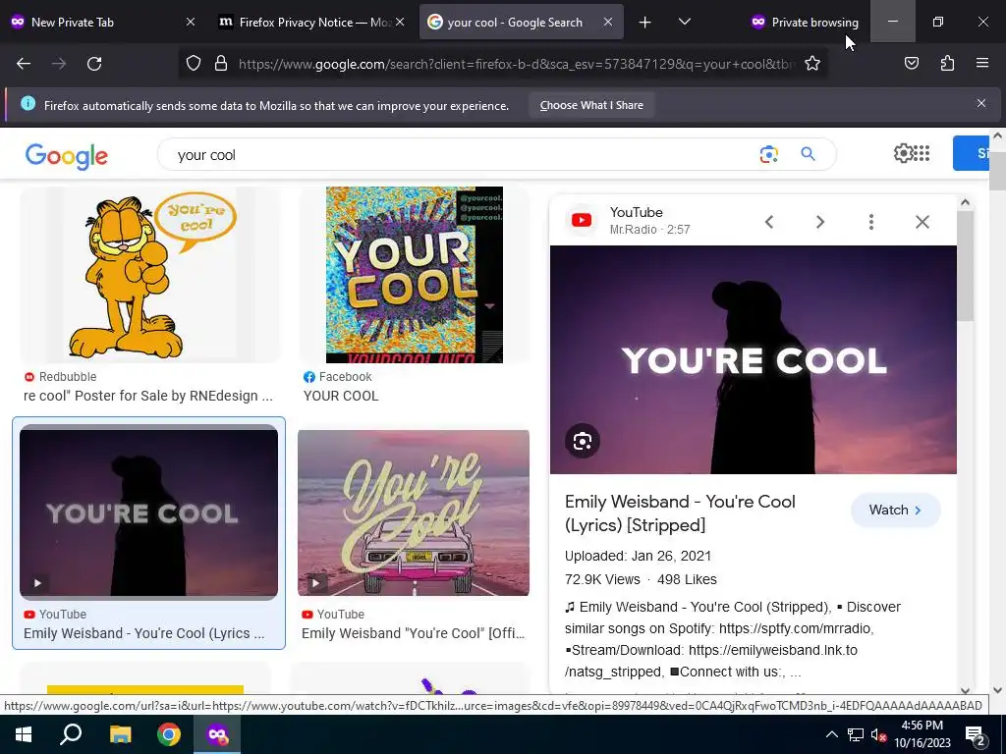
Task: Click the preview panel scrollbar thumb
Action: tap(965, 266)
